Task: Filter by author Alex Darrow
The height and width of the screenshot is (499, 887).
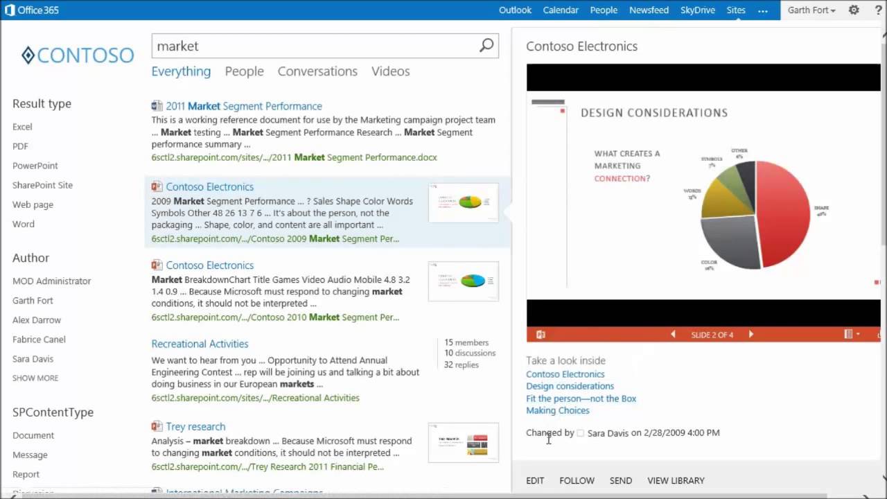Action: pos(37,319)
